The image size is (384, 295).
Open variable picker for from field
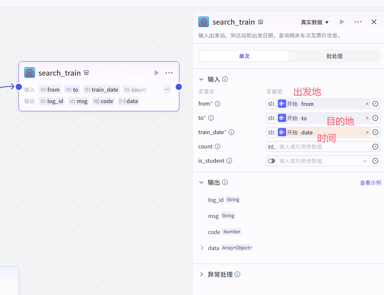(x=375, y=104)
